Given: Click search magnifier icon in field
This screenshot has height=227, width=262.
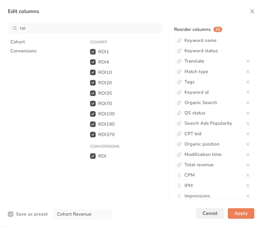Looking at the screenshot, I should [14, 28].
